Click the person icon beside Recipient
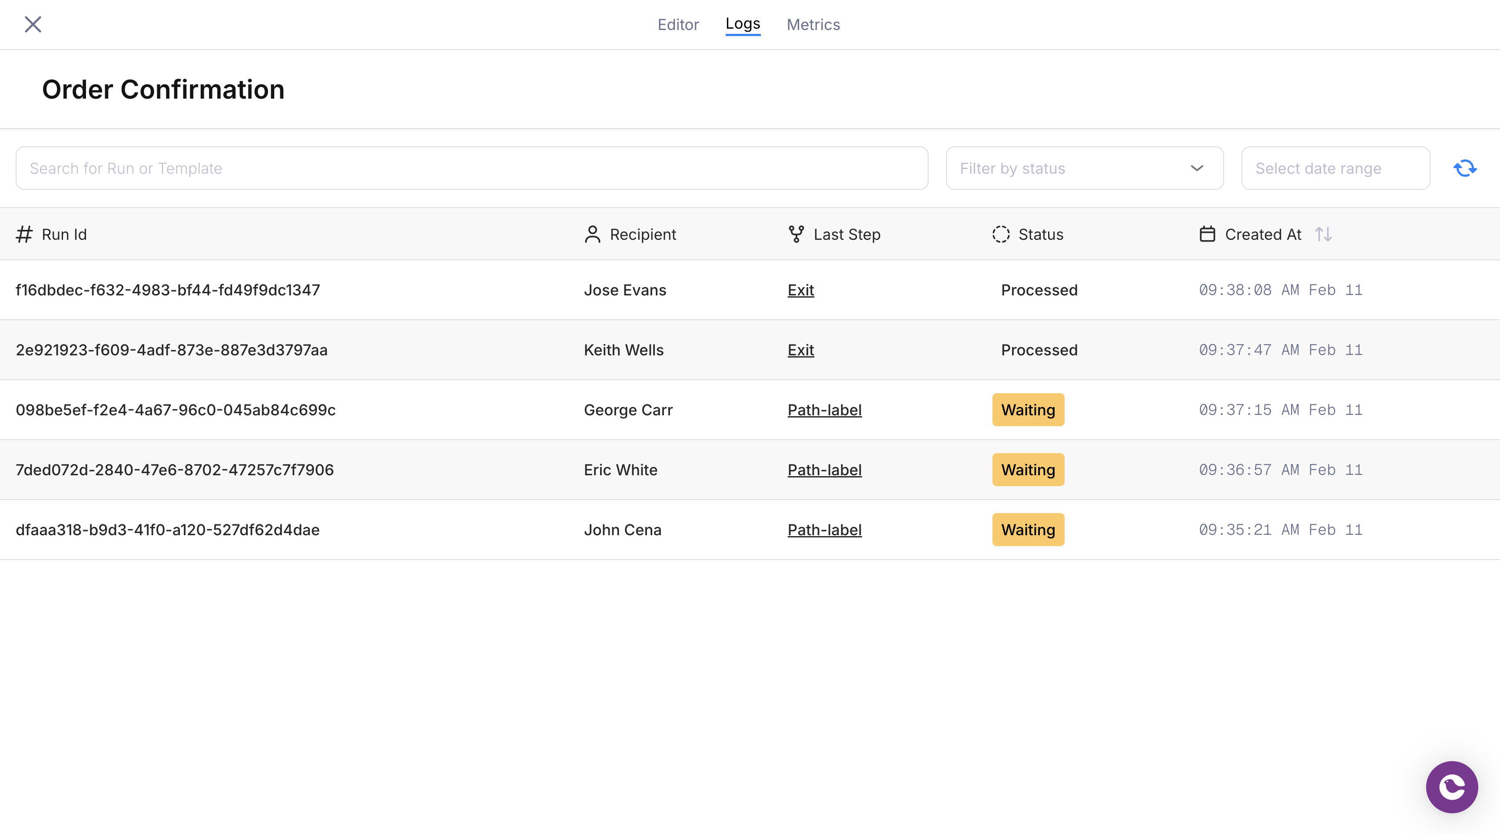 [x=592, y=234]
